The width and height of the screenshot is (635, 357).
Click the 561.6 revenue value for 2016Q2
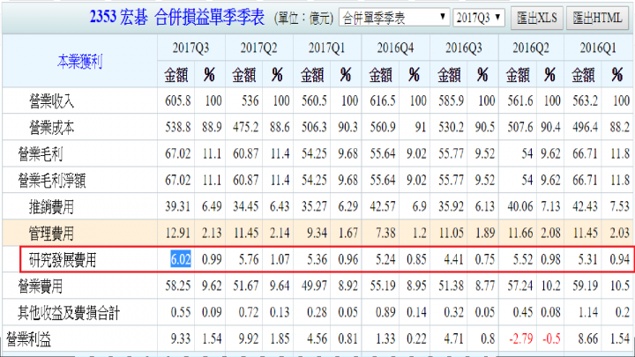pos(520,100)
